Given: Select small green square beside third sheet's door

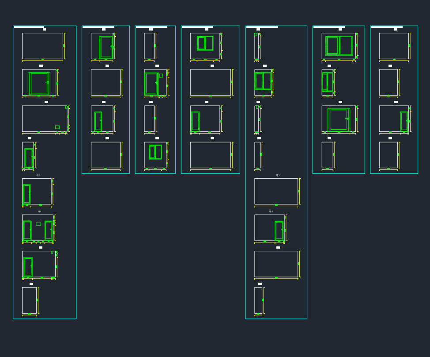Looking at the screenshot, I should (161, 76).
